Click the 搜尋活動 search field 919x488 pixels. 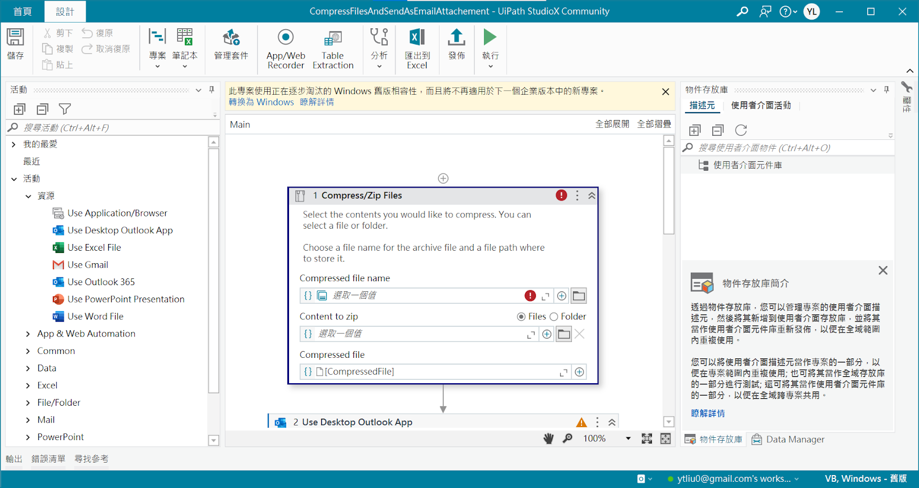point(113,128)
